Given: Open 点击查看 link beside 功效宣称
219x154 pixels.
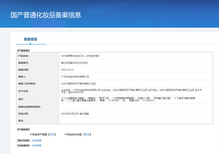Looking at the screenshot, I should coord(36,146).
